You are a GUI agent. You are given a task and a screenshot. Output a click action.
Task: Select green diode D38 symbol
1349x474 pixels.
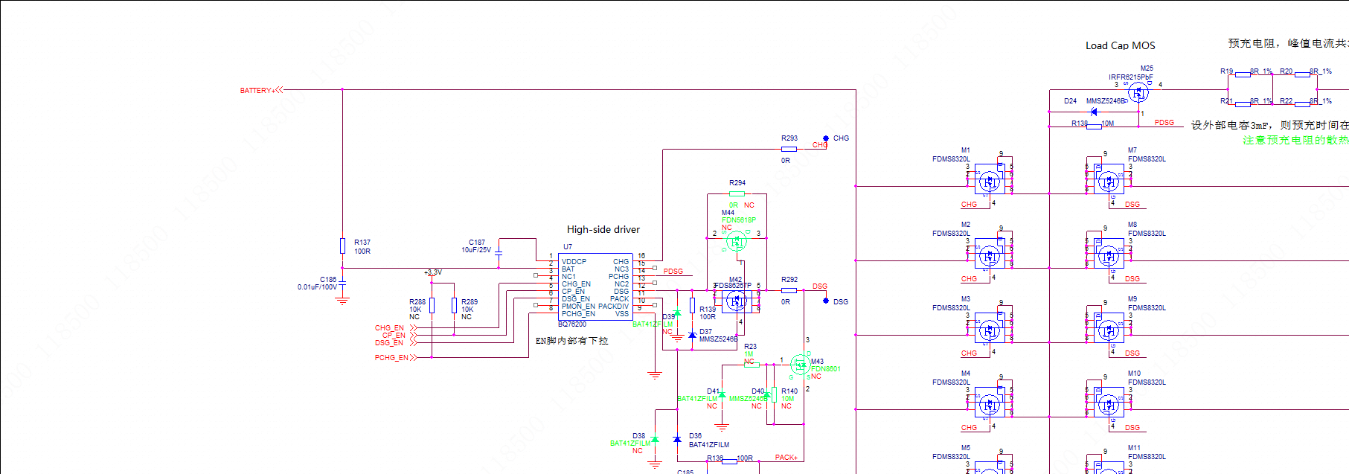click(655, 440)
